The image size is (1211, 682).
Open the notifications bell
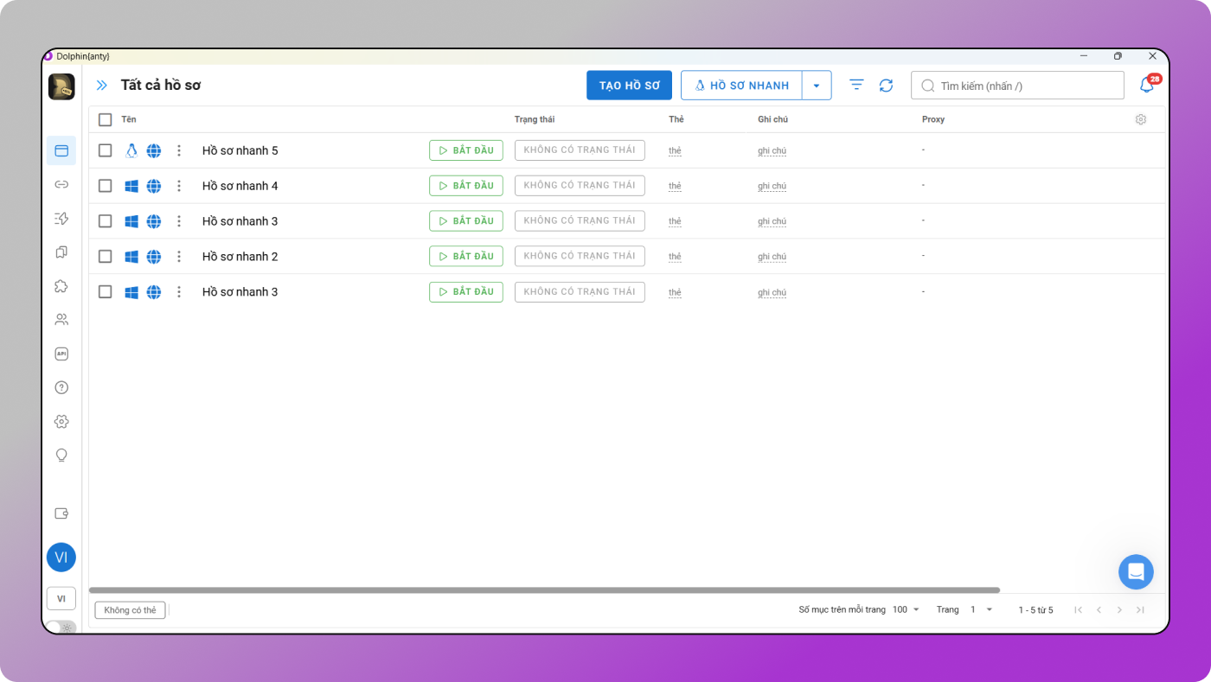pos(1147,86)
